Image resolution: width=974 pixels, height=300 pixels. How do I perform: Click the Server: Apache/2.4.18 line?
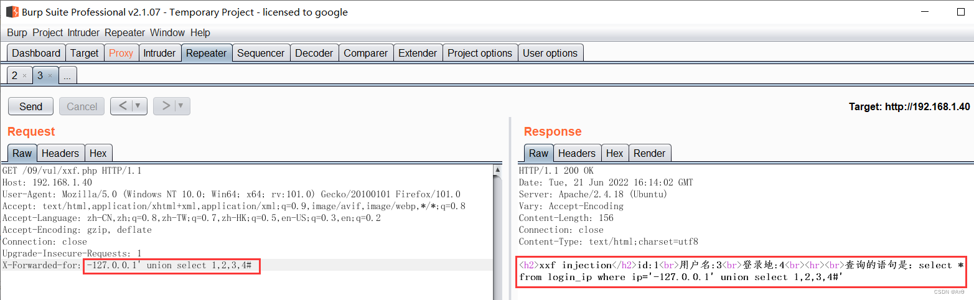pos(593,194)
